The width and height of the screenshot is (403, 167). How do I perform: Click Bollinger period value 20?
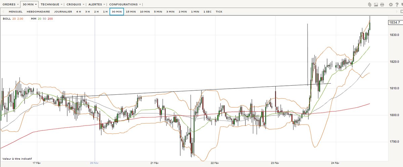coord(14,19)
